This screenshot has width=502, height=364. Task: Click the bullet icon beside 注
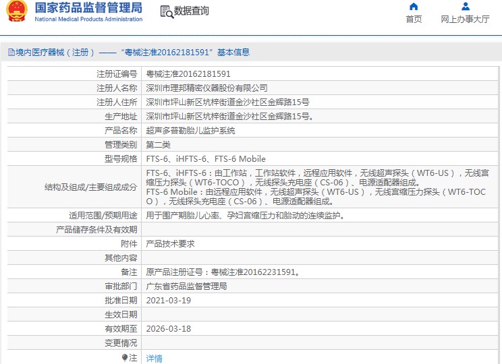124,358
